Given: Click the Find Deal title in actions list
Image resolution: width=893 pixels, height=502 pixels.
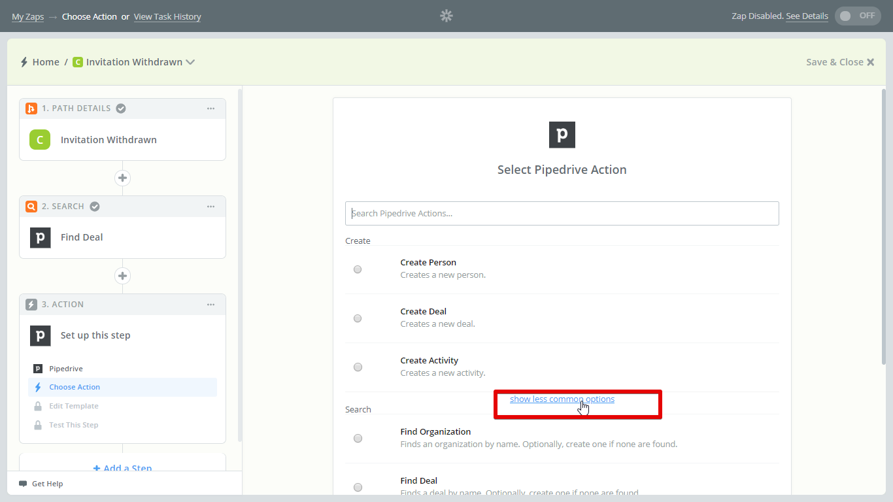Looking at the screenshot, I should coord(419,481).
